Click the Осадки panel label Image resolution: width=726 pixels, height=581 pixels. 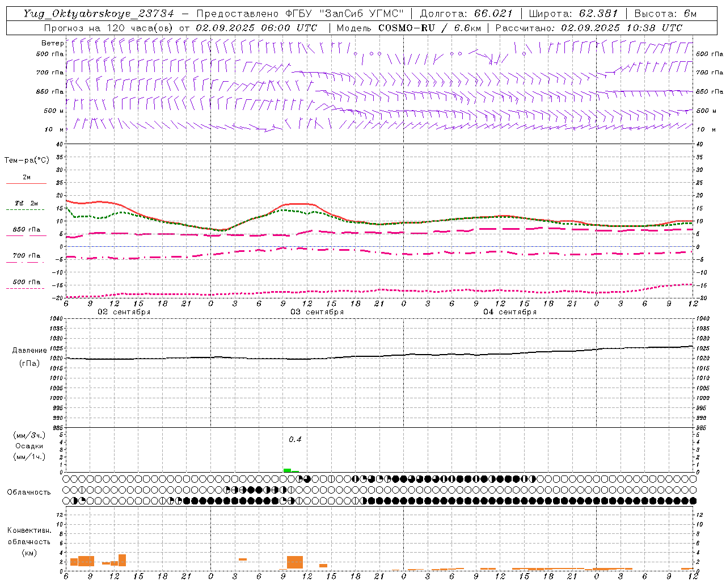pyautogui.click(x=29, y=446)
